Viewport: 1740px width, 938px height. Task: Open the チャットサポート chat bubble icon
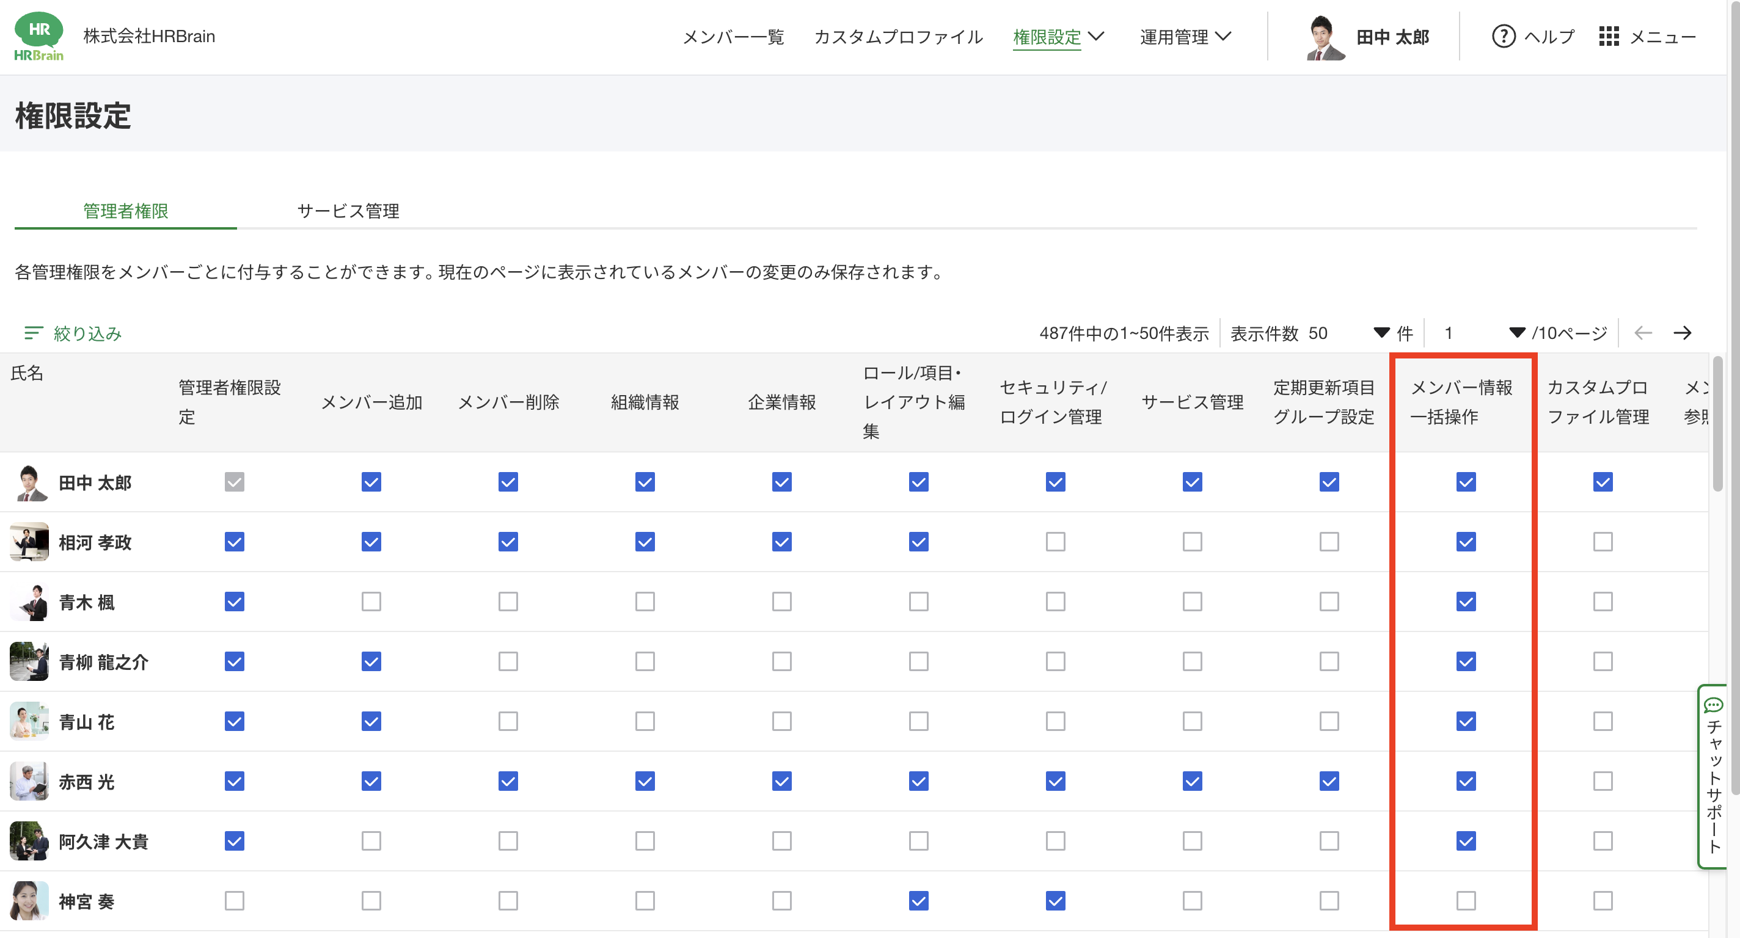[1713, 706]
